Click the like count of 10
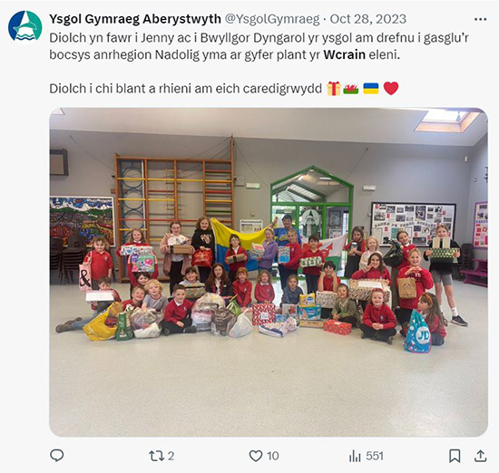 [273, 456]
